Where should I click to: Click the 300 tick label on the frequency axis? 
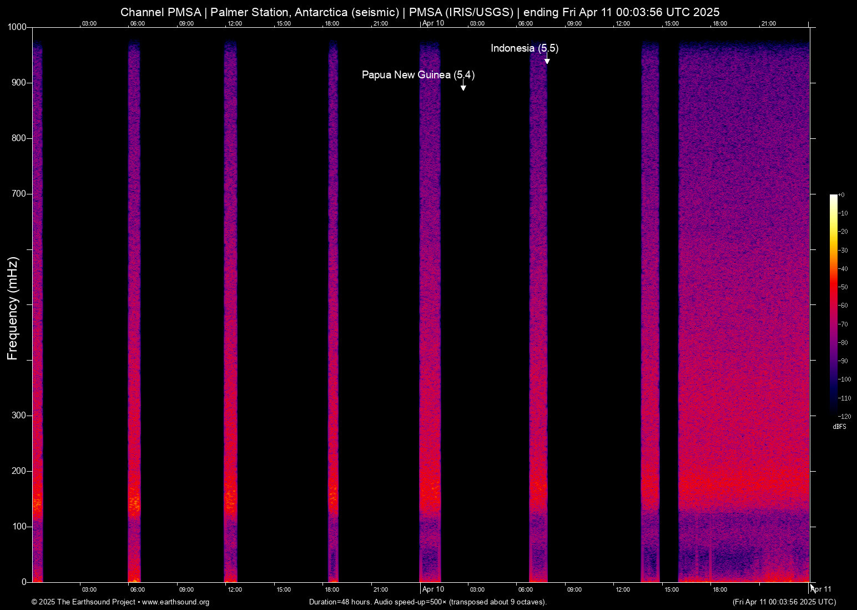(x=19, y=416)
